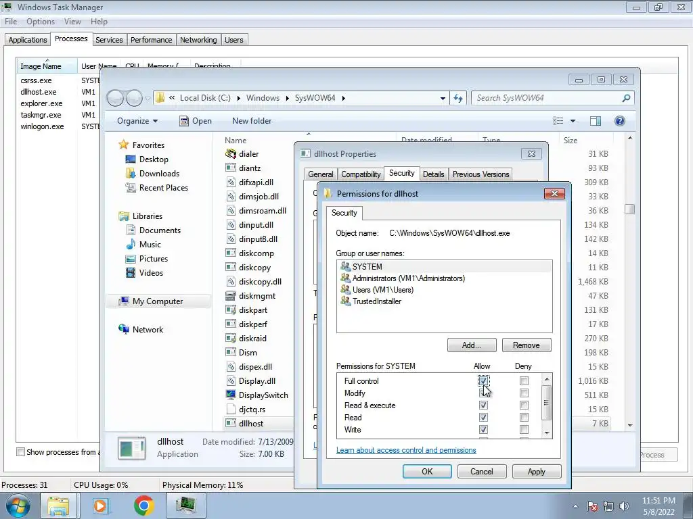Image resolution: width=693 pixels, height=519 pixels.
Task: Switch to the Compatibility tab in Properties
Action: pos(361,174)
